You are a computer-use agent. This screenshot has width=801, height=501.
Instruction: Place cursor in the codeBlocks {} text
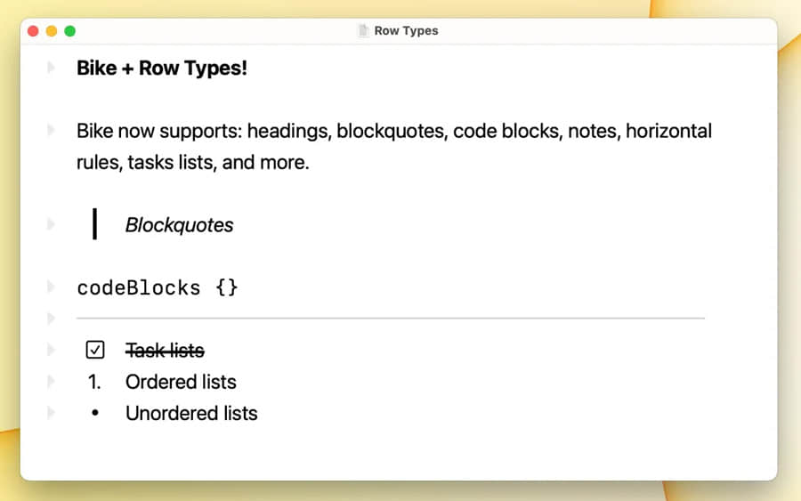(x=158, y=288)
